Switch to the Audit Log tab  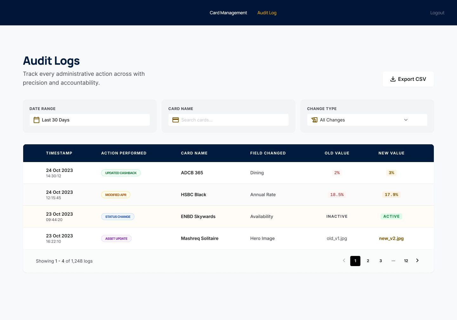pos(267,13)
